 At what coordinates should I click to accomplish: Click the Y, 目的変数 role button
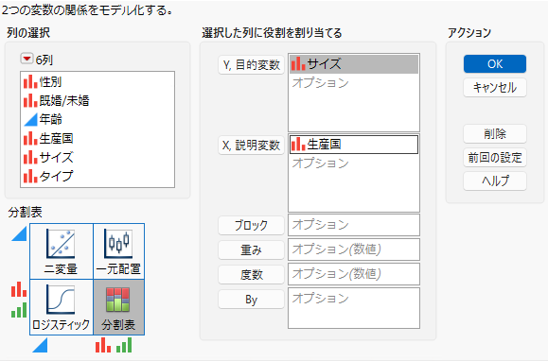pyautogui.click(x=251, y=65)
